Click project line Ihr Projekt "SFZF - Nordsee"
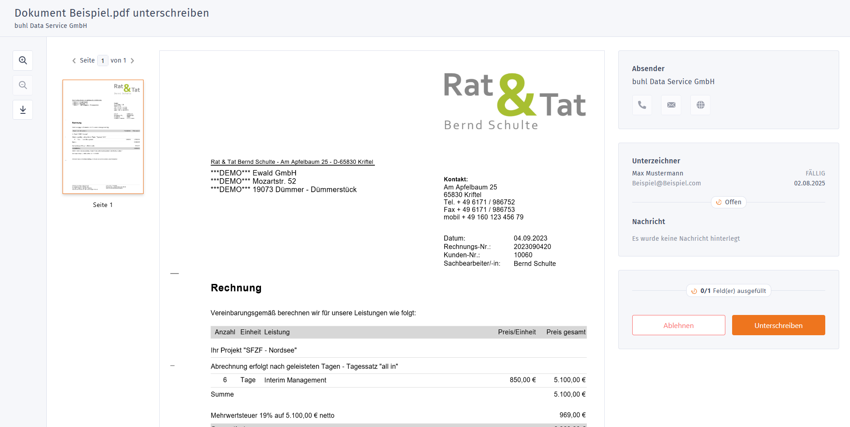 (x=254, y=351)
